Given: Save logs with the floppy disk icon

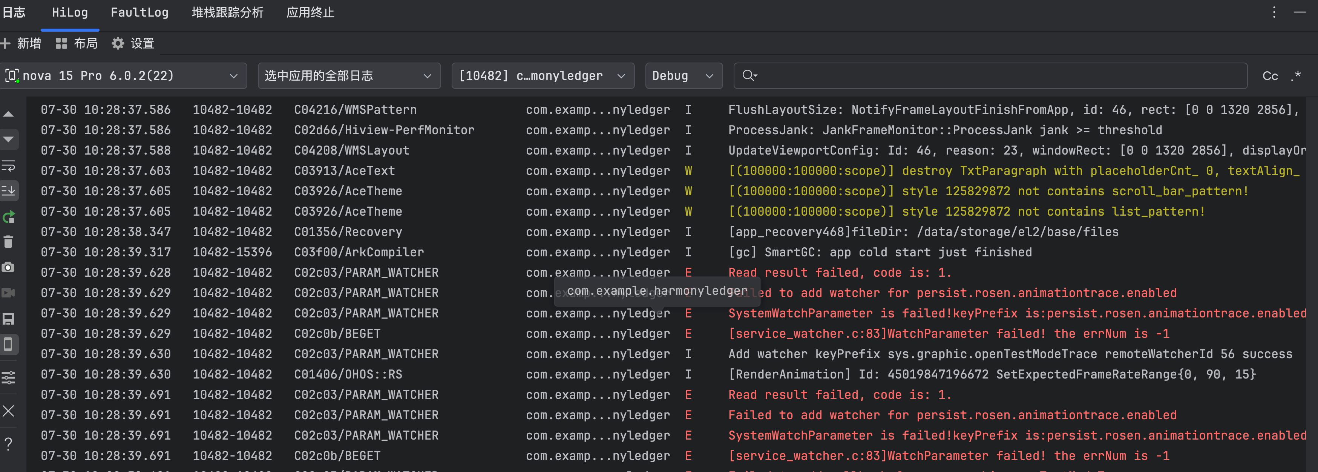Looking at the screenshot, I should click(x=8, y=319).
